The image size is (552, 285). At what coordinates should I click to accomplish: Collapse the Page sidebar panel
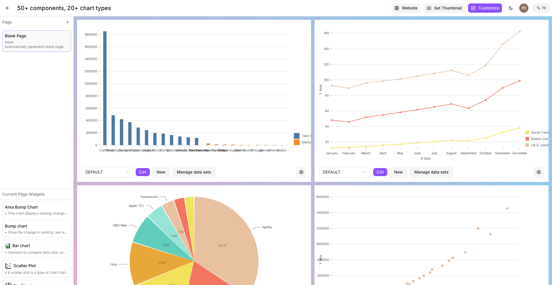[68, 22]
